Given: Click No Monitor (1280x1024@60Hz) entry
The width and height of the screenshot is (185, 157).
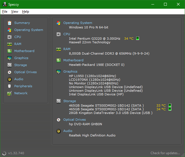Looking at the screenshot, I should click(94, 83).
